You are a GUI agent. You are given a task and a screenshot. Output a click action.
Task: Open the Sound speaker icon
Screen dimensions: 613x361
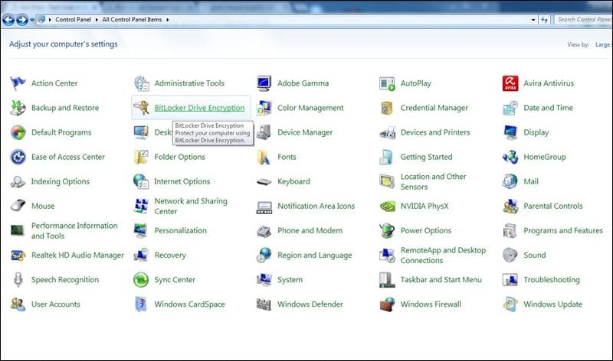tap(510, 255)
